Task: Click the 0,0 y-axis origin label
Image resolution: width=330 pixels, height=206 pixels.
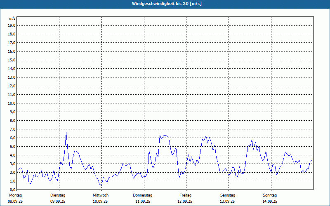Action: (12, 190)
